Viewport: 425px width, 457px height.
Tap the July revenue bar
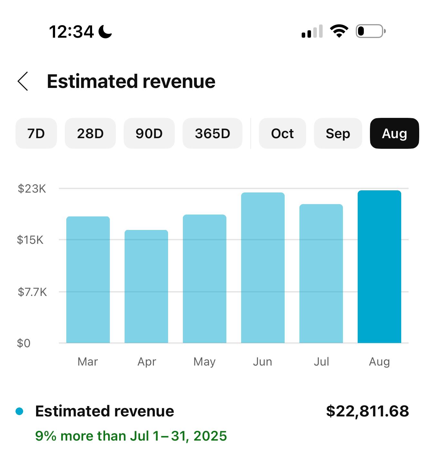tap(321, 273)
